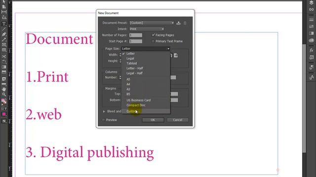Open the Stroke panel icon
Viewport: 316px width, 177px height.
[x=311, y=20]
